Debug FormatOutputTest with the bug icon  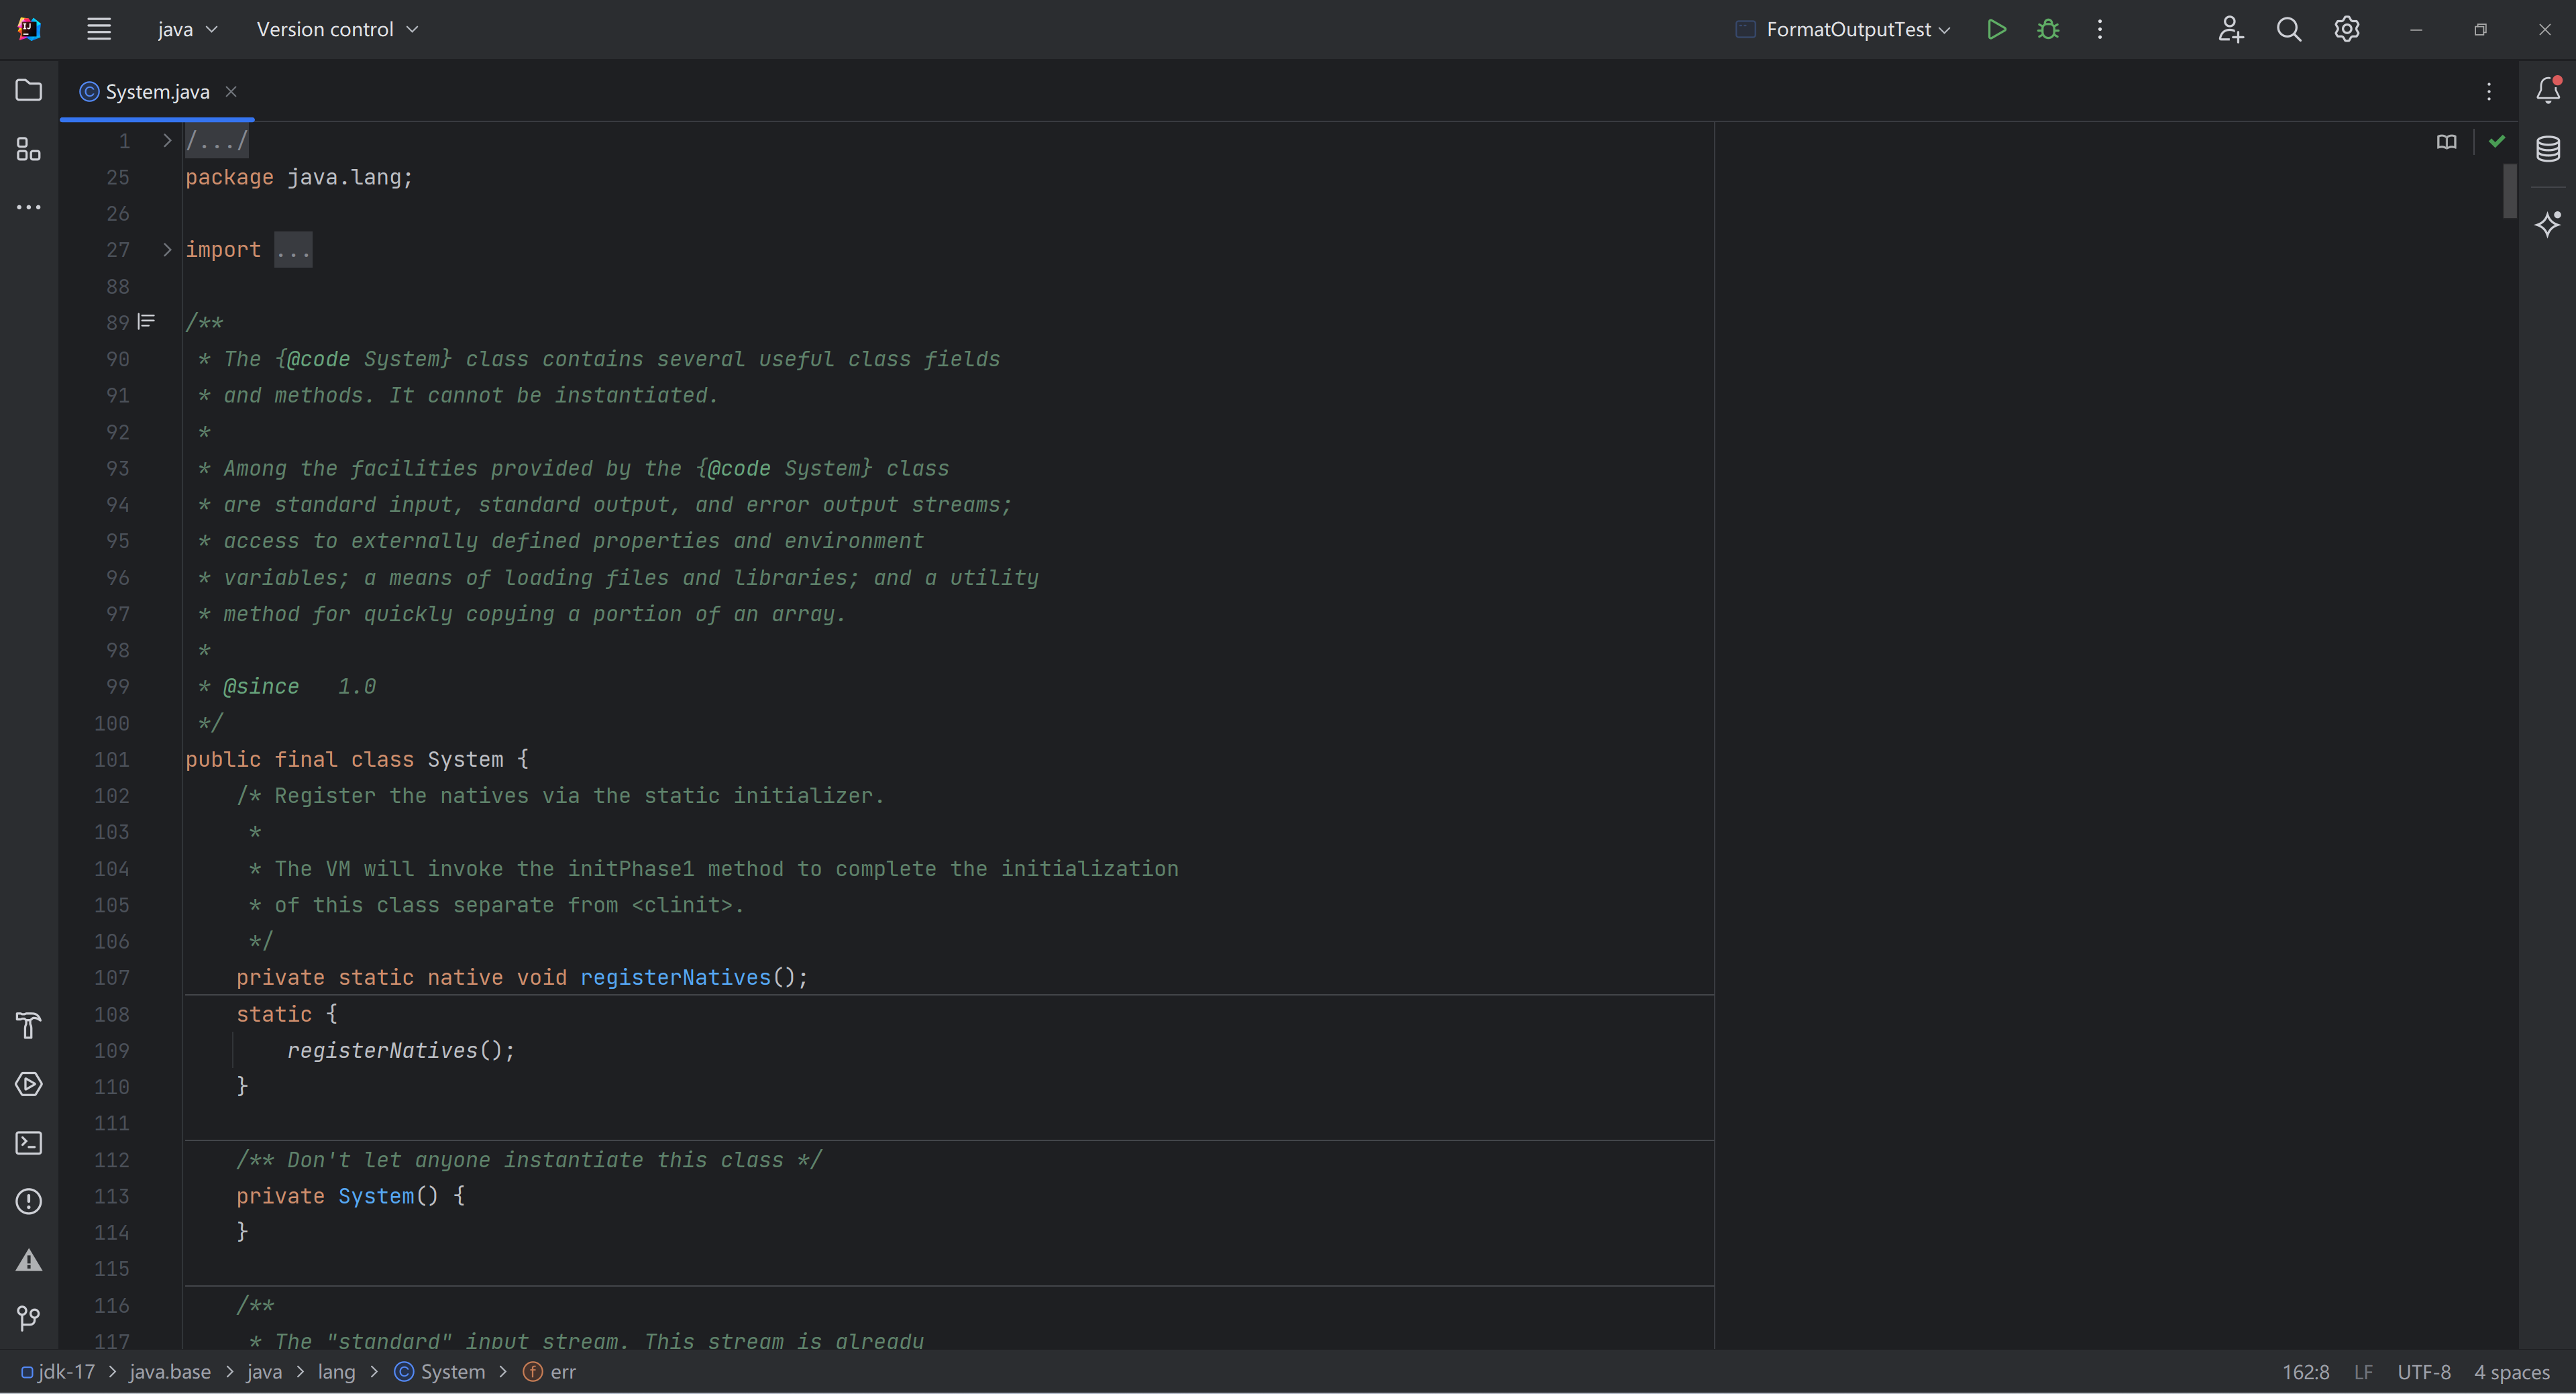[x=2048, y=29]
